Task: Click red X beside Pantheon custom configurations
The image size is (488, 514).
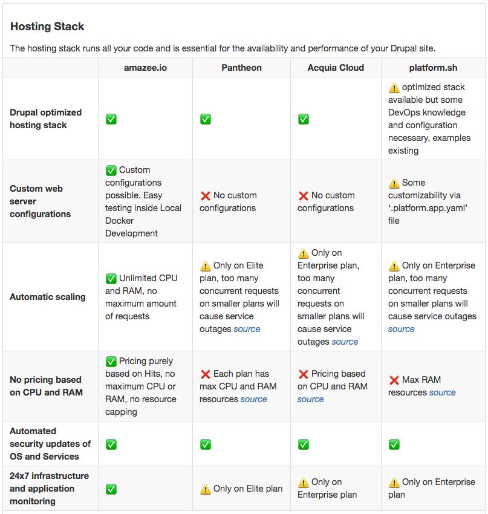Action: point(206,196)
